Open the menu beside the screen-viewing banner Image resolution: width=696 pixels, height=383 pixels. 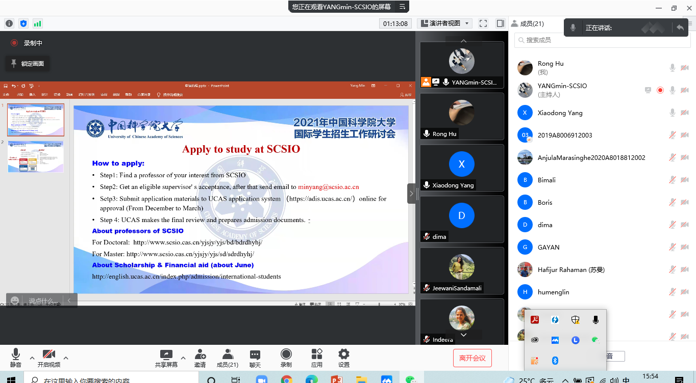tap(402, 7)
